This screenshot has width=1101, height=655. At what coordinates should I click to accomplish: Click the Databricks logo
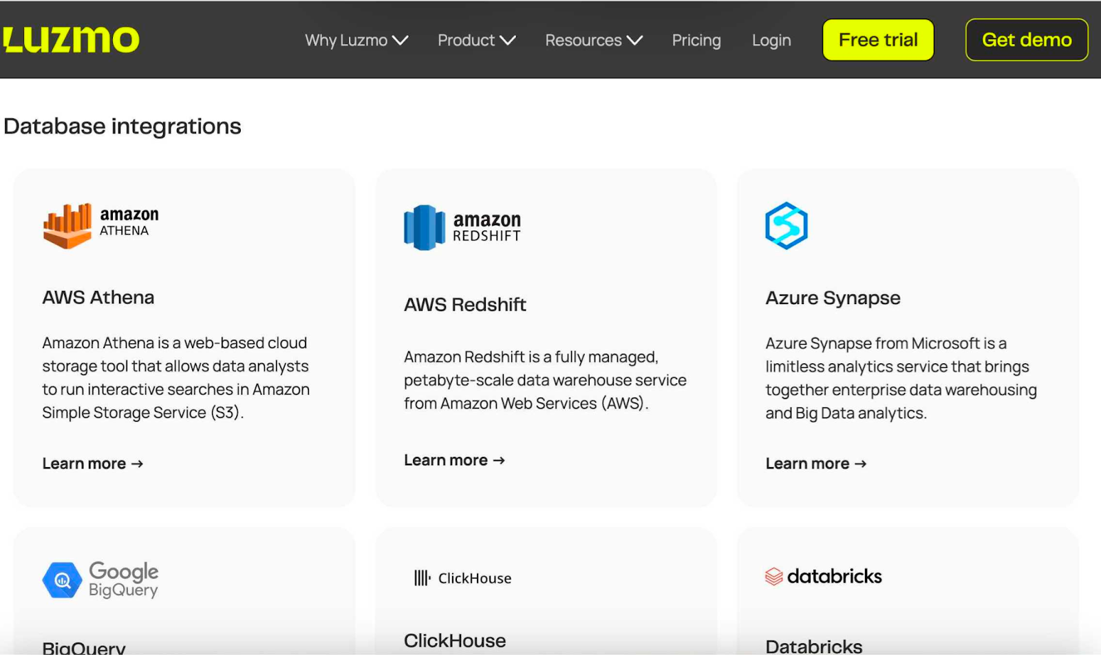point(823,576)
